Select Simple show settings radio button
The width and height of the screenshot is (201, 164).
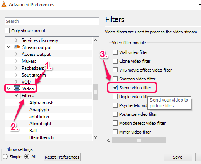[5, 157]
